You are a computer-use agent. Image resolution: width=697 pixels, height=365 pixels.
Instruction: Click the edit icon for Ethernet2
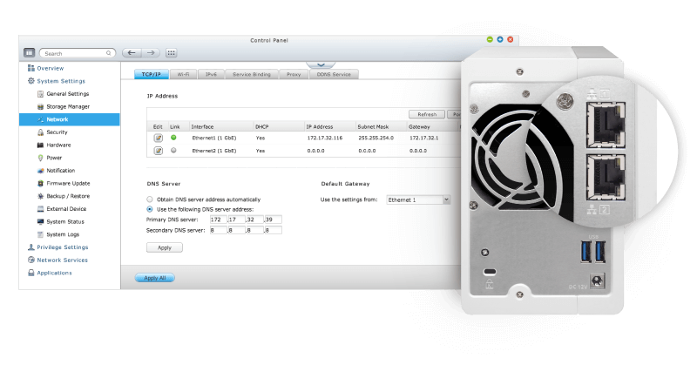coord(159,151)
